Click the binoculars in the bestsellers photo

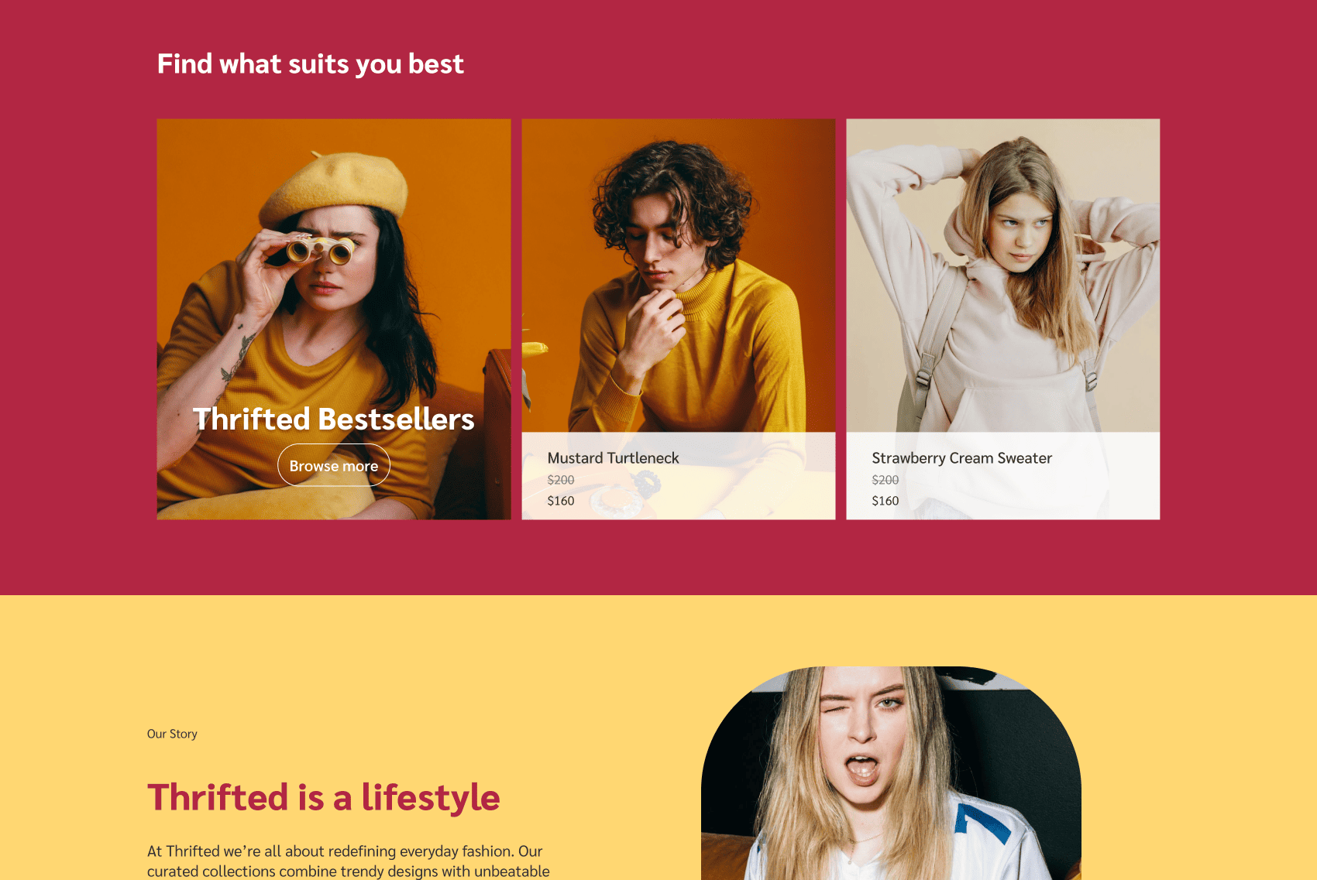click(321, 249)
